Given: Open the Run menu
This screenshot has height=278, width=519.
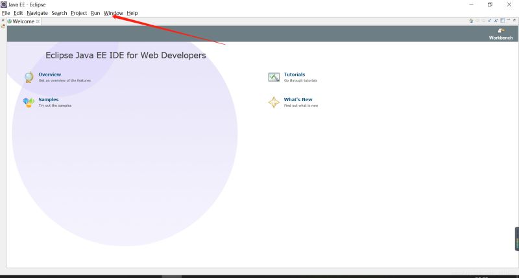Looking at the screenshot, I should point(95,13).
